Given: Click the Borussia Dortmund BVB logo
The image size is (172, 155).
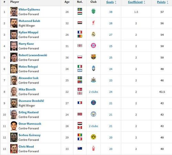Looking at the screenshot, I should (94, 137).
